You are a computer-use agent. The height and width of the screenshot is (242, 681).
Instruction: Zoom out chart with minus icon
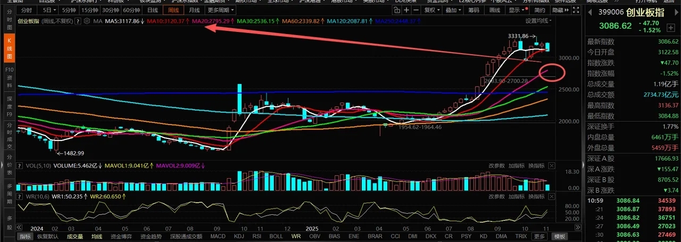tap(417, 10)
